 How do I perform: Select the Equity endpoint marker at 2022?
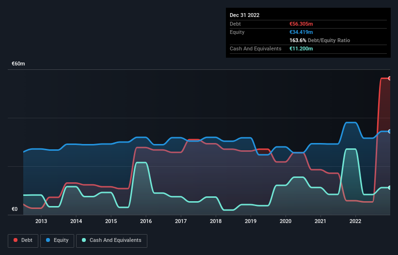pos(390,131)
